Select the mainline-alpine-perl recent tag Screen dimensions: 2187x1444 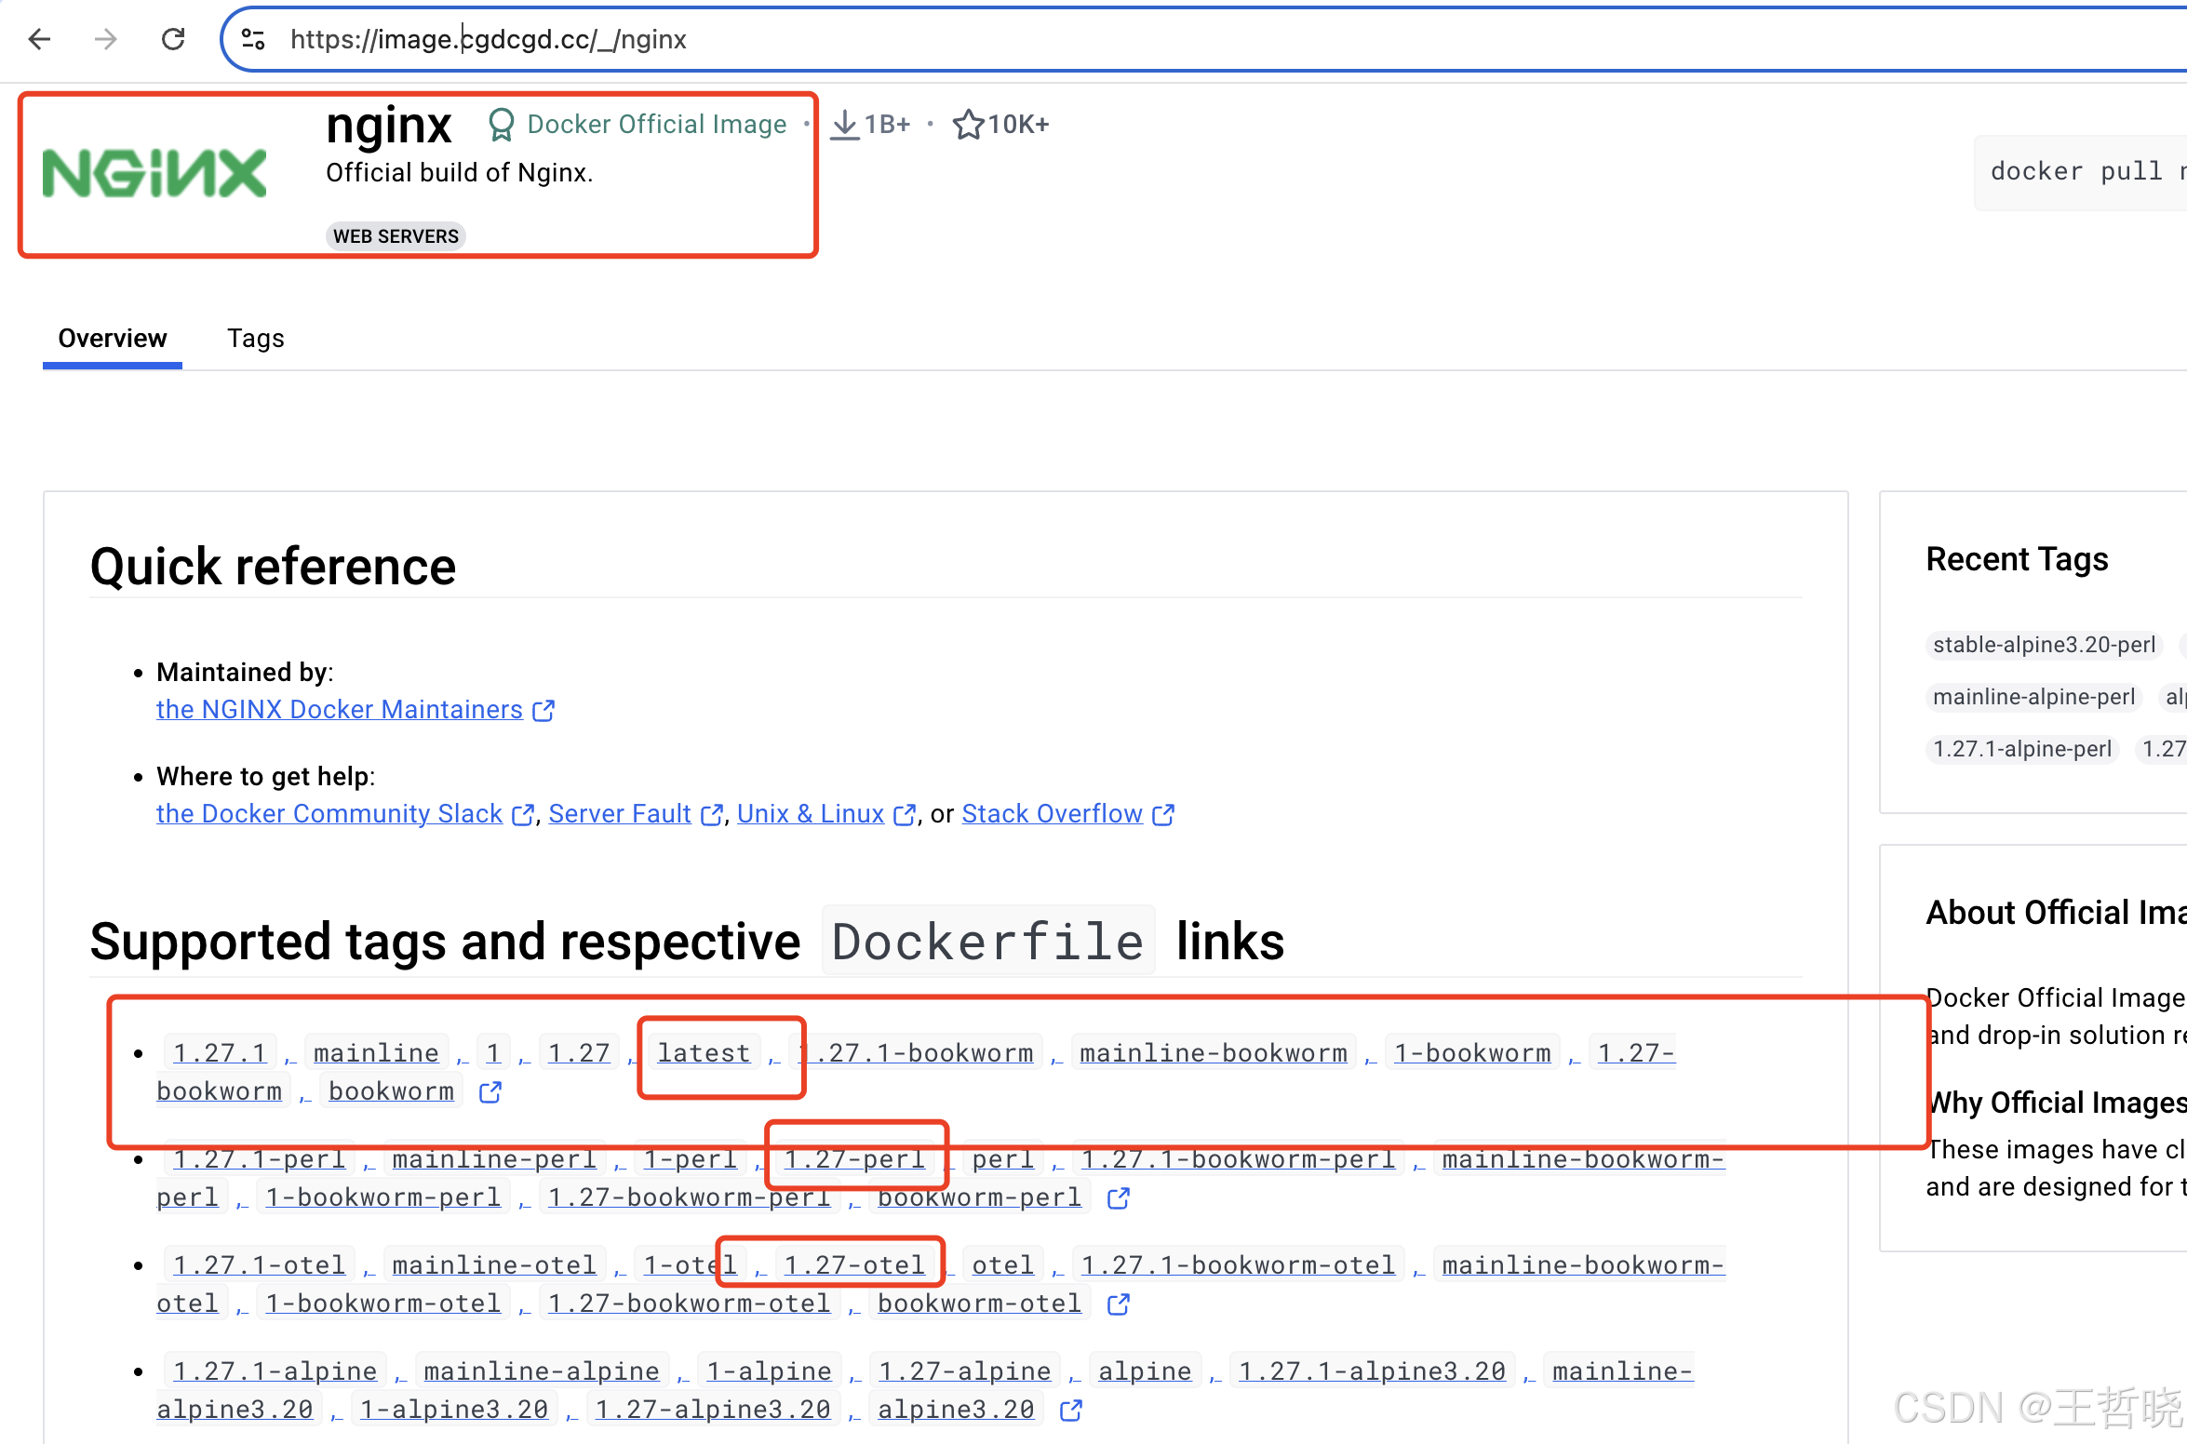[x=2033, y=697]
